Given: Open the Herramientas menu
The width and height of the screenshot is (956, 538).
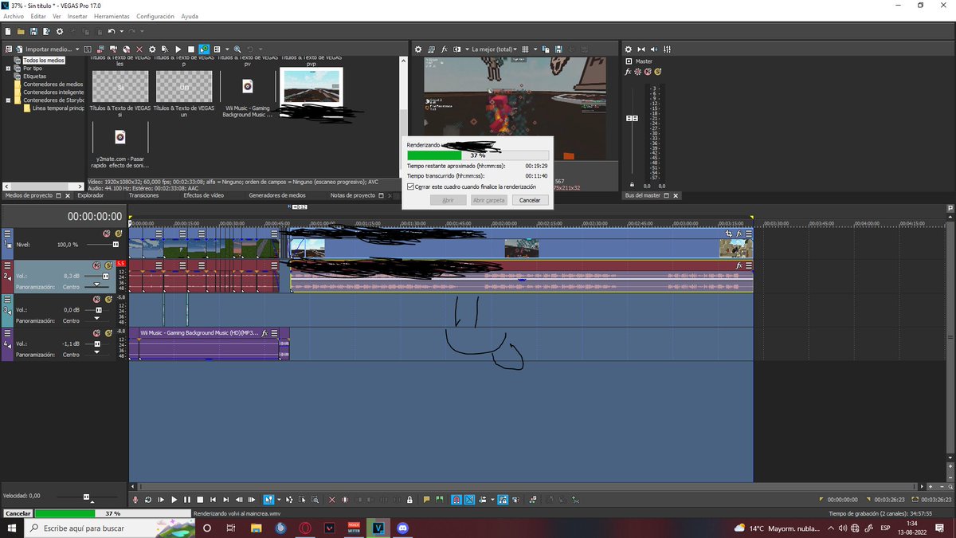Looking at the screenshot, I should click(112, 16).
